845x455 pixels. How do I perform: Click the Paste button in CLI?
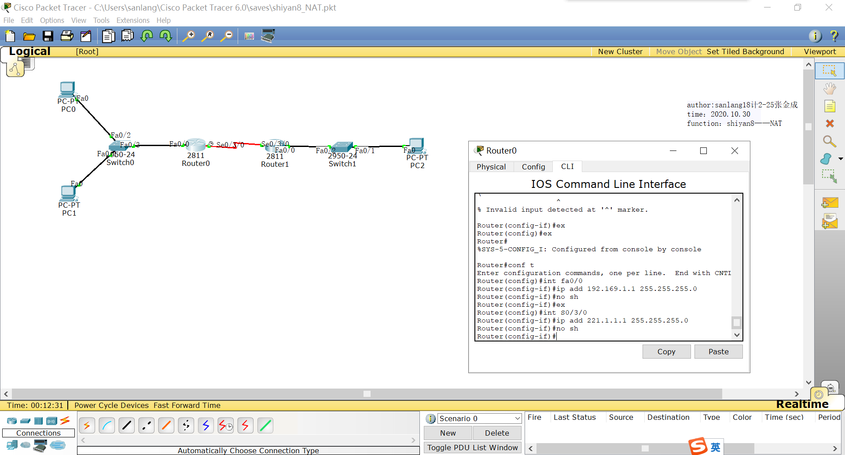pyautogui.click(x=718, y=352)
